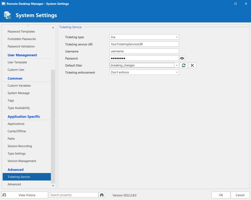Focus the Search property box
The width and height of the screenshot is (251, 200).
pyautogui.click(x=74, y=195)
